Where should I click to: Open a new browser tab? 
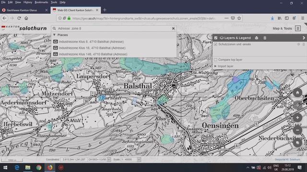coord(105,10)
